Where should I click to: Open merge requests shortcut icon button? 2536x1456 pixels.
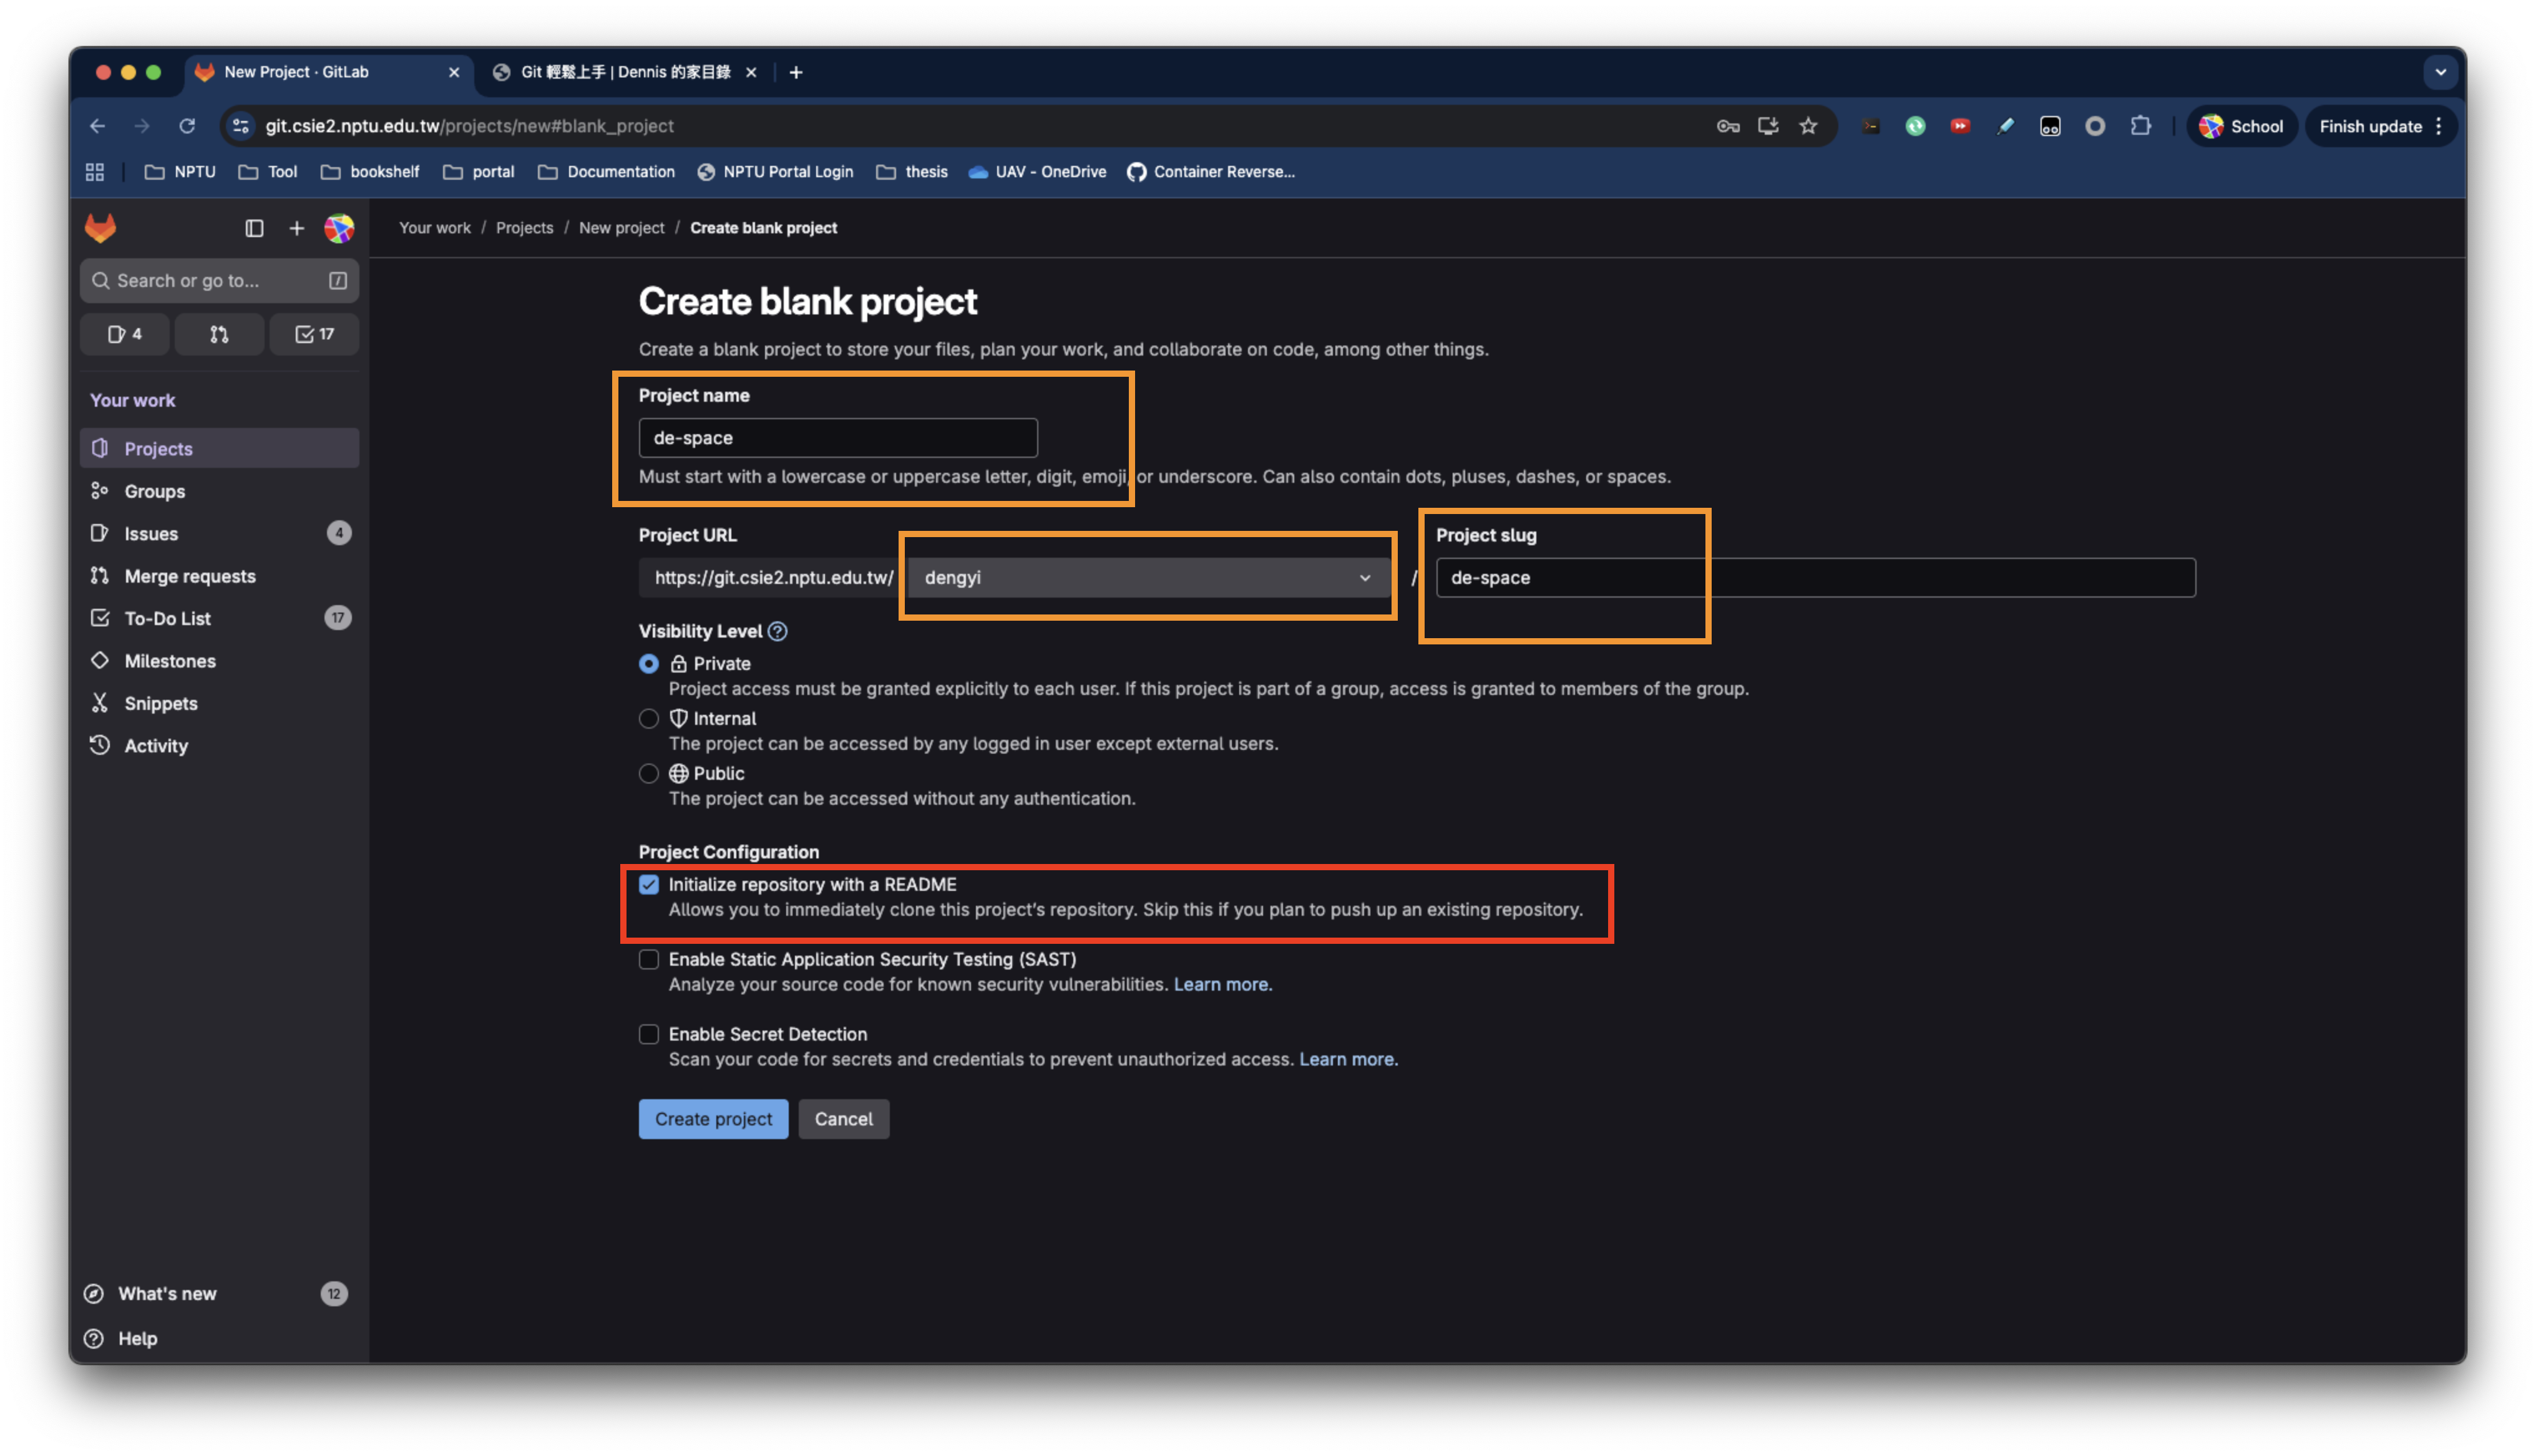[219, 334]
